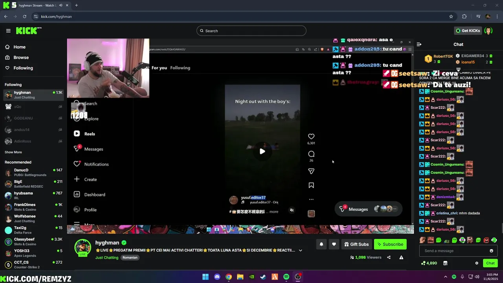Open Discord from taskbar

217,277
